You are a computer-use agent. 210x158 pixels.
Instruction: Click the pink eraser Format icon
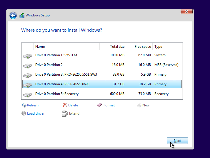pos(99,105)
